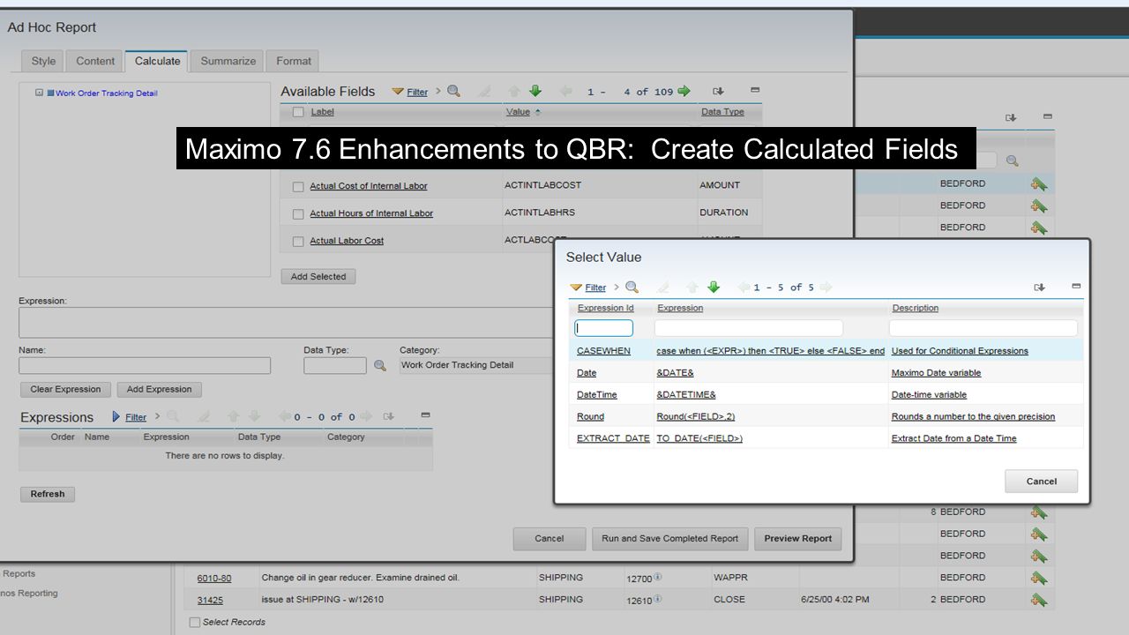Click next page arrow in Select Value

click(826, 287)
